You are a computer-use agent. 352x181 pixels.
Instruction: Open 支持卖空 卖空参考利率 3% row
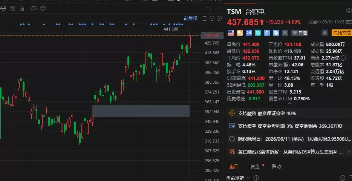(288, 126)
